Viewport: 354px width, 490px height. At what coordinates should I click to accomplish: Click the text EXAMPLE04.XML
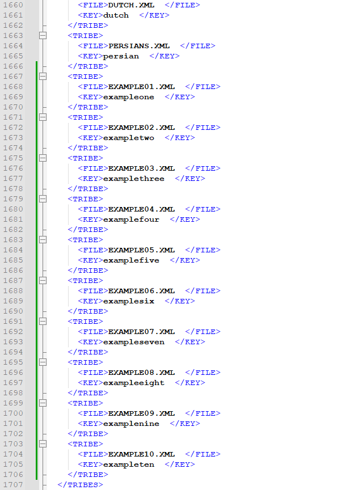click(x=142, y=209)
